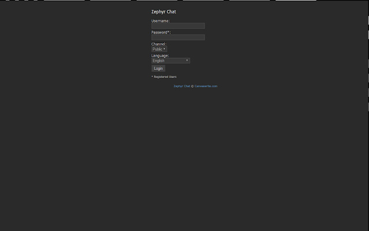Select the 'Password*:' label text

pyautogui.click(x=161, y=32)
